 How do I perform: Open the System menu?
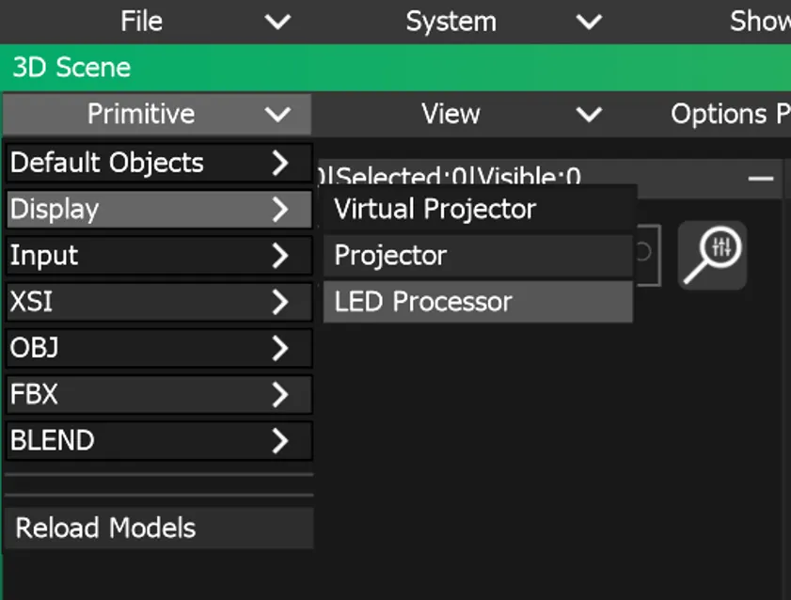point(451,22)
